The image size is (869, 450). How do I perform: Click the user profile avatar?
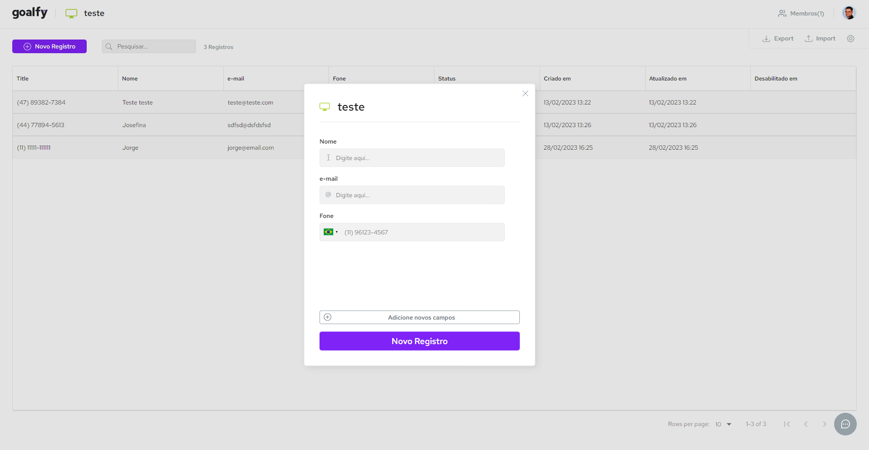tap(849, 13)
